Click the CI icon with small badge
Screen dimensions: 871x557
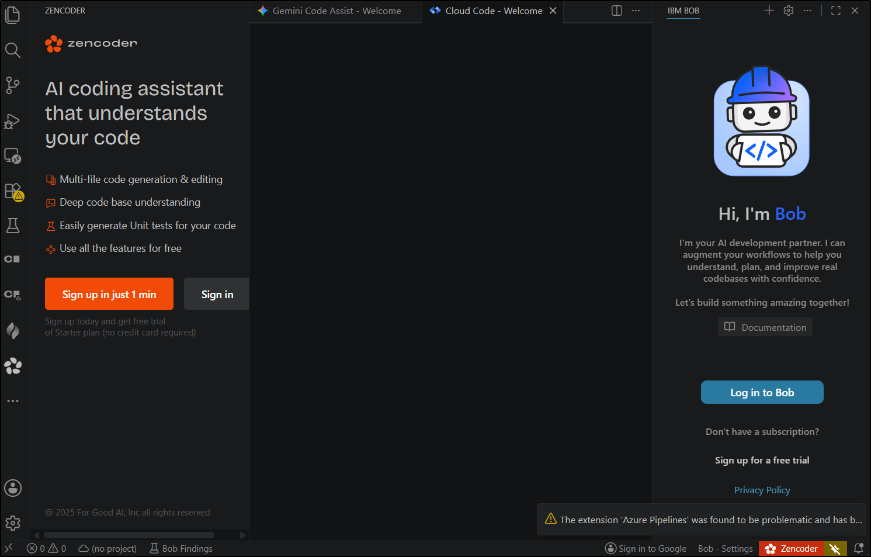13,295
